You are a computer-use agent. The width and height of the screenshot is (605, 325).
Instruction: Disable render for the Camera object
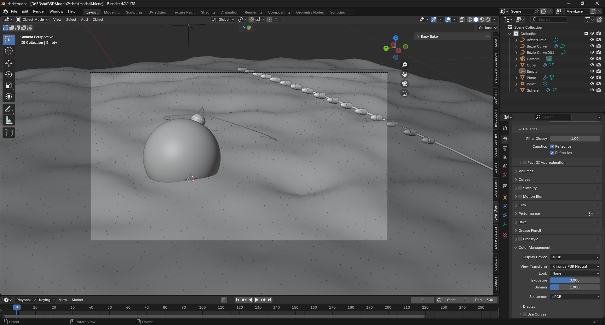(x=598, y=59)
